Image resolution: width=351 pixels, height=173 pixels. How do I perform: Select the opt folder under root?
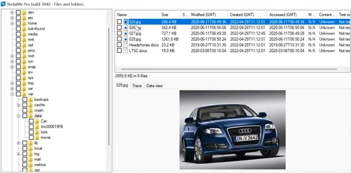[x=30, y=45]
